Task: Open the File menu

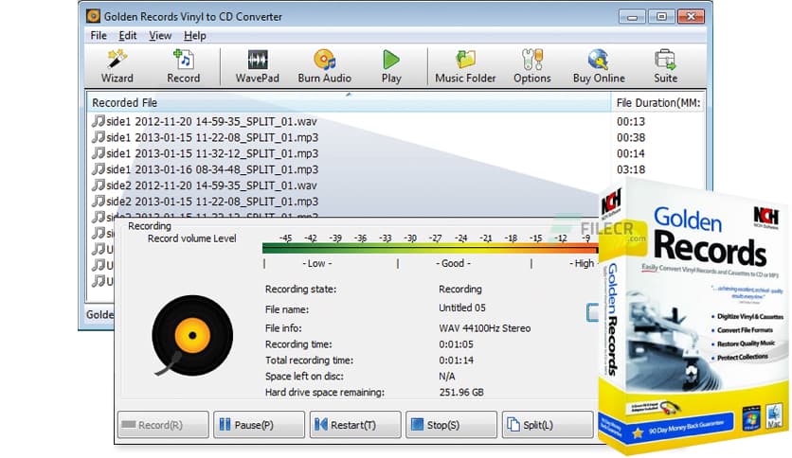Action: 99,35
